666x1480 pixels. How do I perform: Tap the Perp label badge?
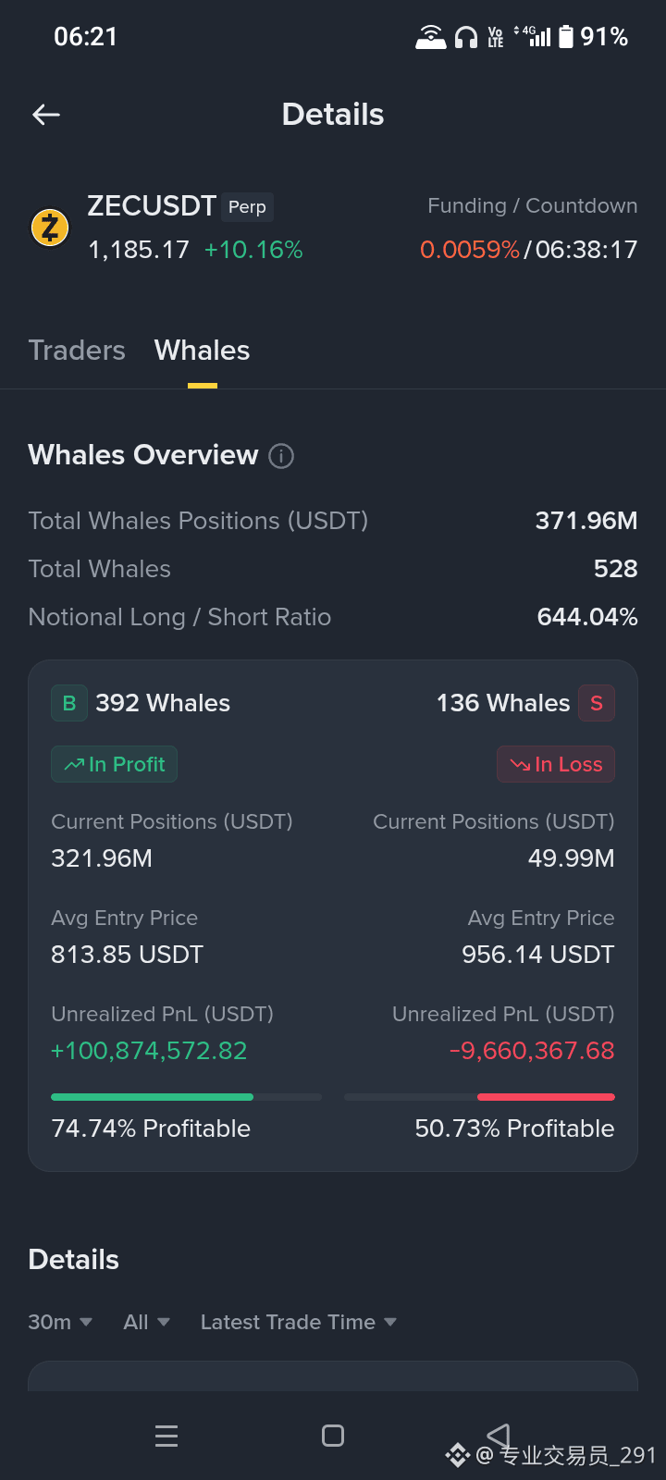(247, 207)
